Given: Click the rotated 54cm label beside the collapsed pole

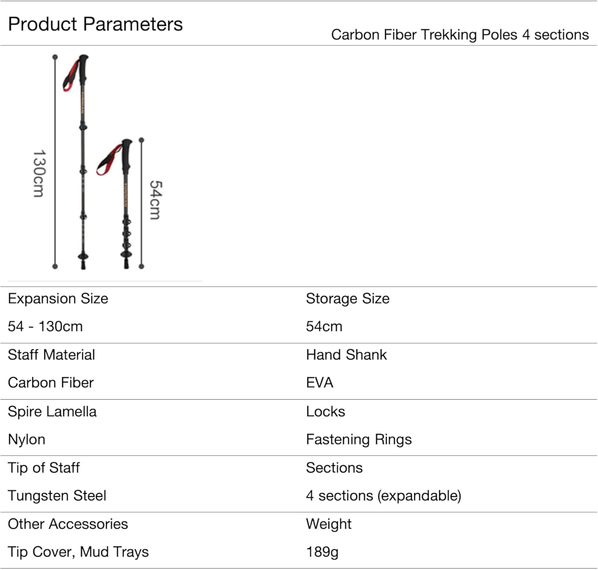Looking at the screenshot, I should point(155,200).
